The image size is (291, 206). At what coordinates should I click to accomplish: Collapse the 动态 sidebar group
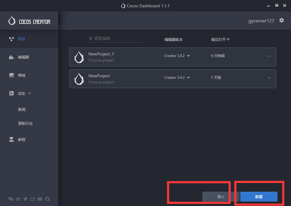point(30,93)
